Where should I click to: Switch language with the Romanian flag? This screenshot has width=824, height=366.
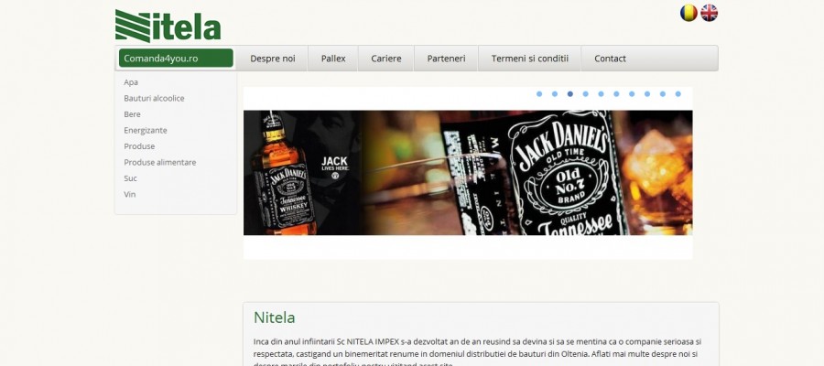pos(688,13)
